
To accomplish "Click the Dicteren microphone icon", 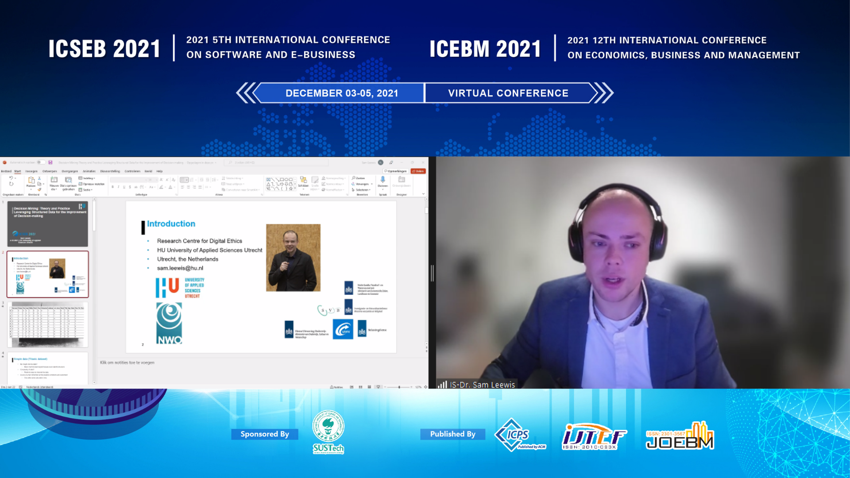I will (383, 179).
